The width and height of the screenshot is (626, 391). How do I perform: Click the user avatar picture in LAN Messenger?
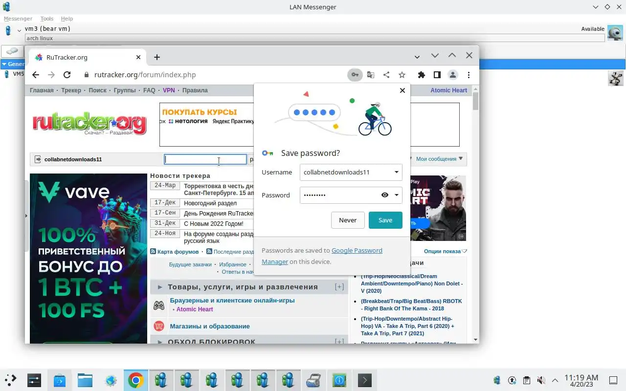pyautogui.click(x=615, y=33)
